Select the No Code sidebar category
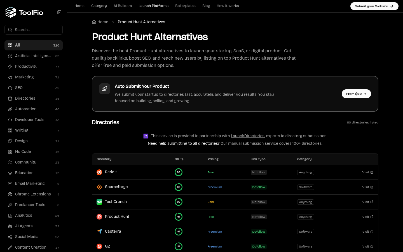 (34, 152)
